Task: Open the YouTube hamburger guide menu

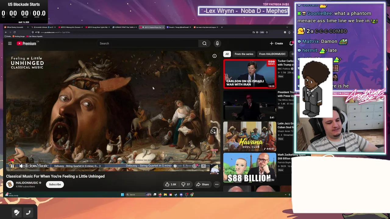Action: (10, 43)
